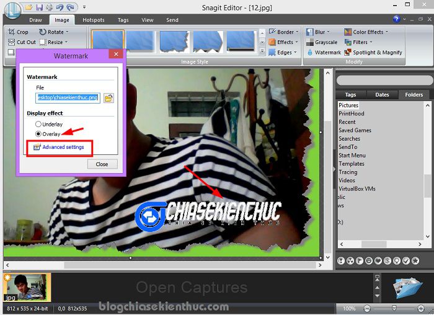Select the Start Menu folder
The width and height of the screenshot is (434, 315).
(352, 155)
